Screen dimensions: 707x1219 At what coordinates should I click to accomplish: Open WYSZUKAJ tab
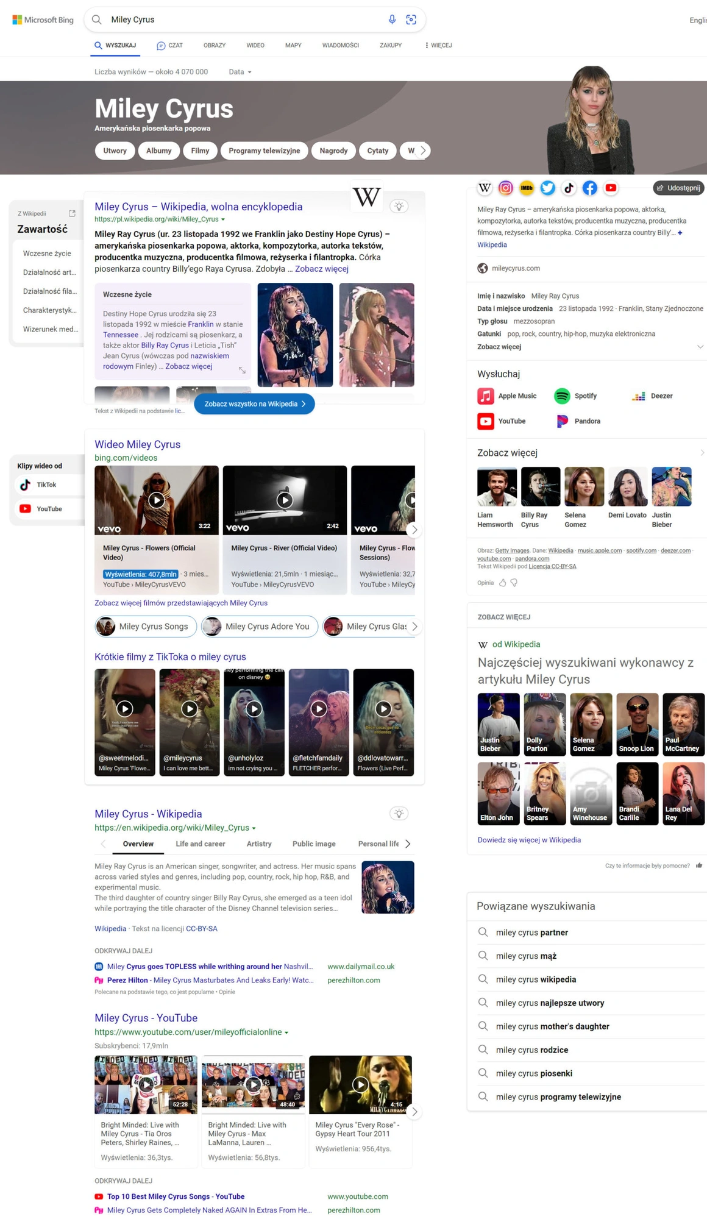[x=115, y=45]
